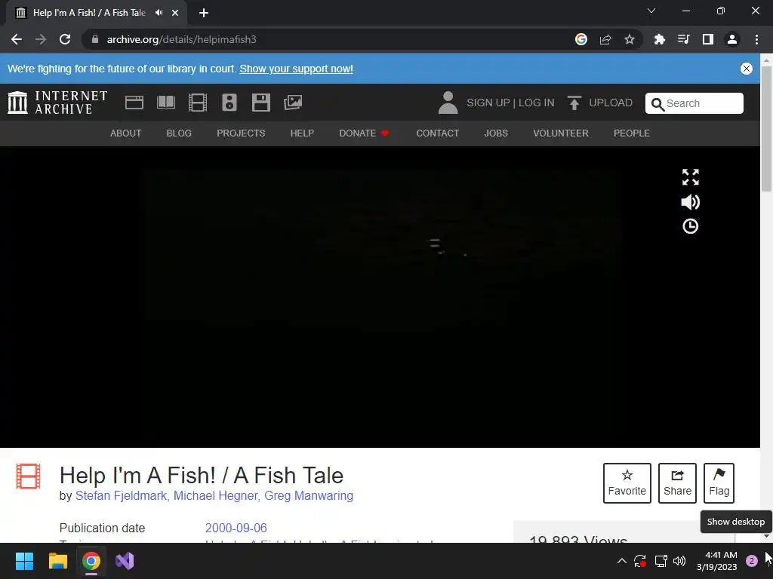773x579 pixels.
Task: Open author Stefan Fjeldmark link
Action: (122, 495)
